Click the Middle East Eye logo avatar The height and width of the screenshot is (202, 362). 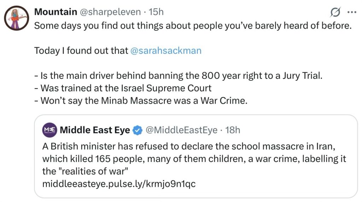[x=49, y=130]
